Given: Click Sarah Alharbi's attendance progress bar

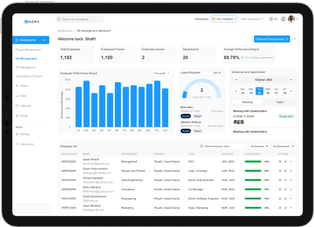Looking at the screenshot, I should (253, 161).
